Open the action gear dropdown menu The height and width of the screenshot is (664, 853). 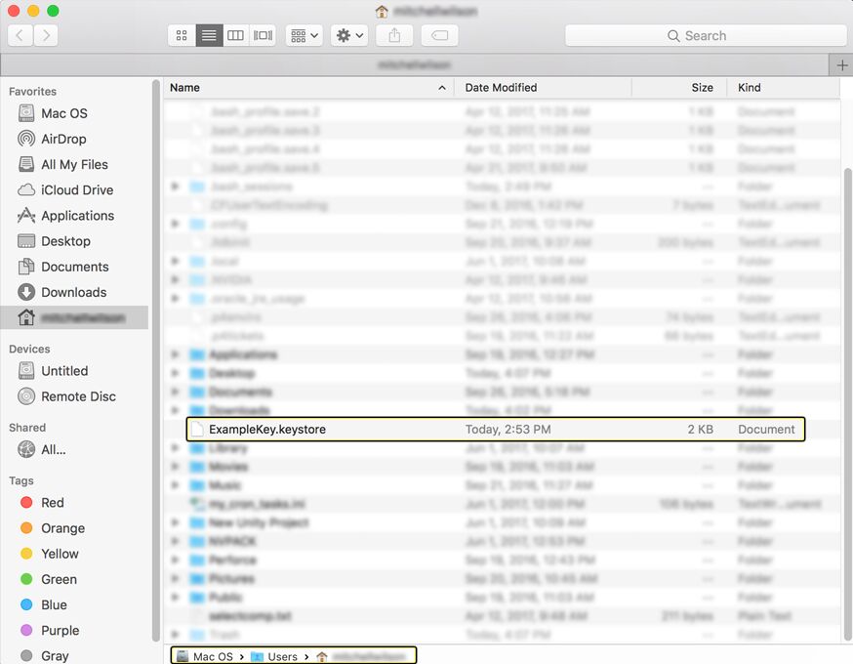point(346,35)
